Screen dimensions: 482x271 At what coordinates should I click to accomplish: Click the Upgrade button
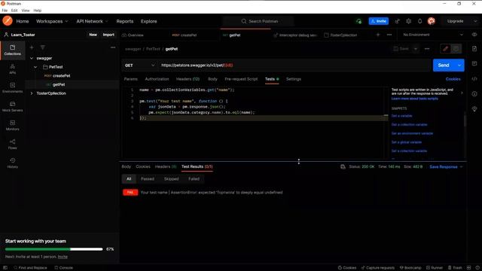455,21
